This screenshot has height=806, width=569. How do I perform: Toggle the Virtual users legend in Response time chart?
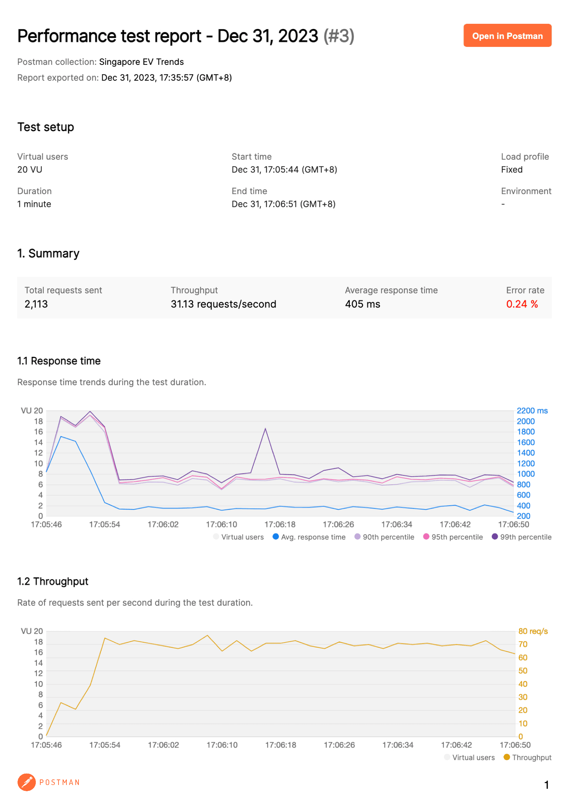click(x=239, y=537)
